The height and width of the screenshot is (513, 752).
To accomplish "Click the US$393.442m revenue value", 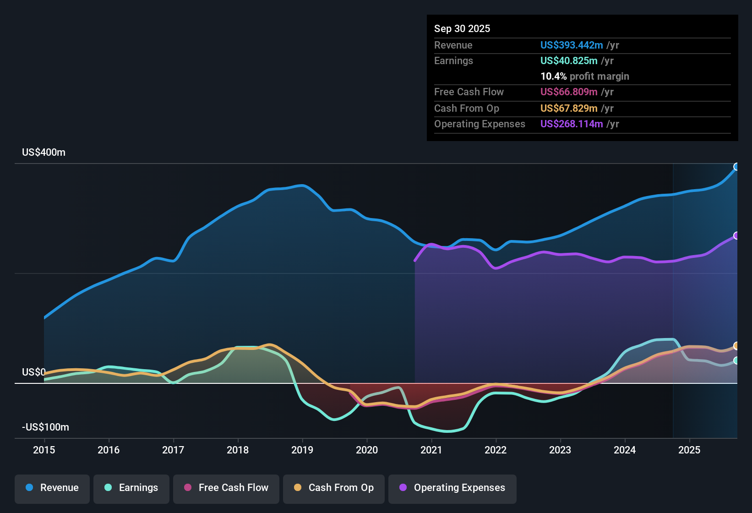I will tap(571, 45).
